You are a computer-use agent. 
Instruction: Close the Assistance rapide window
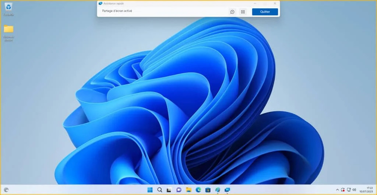(x=275, y=3)
